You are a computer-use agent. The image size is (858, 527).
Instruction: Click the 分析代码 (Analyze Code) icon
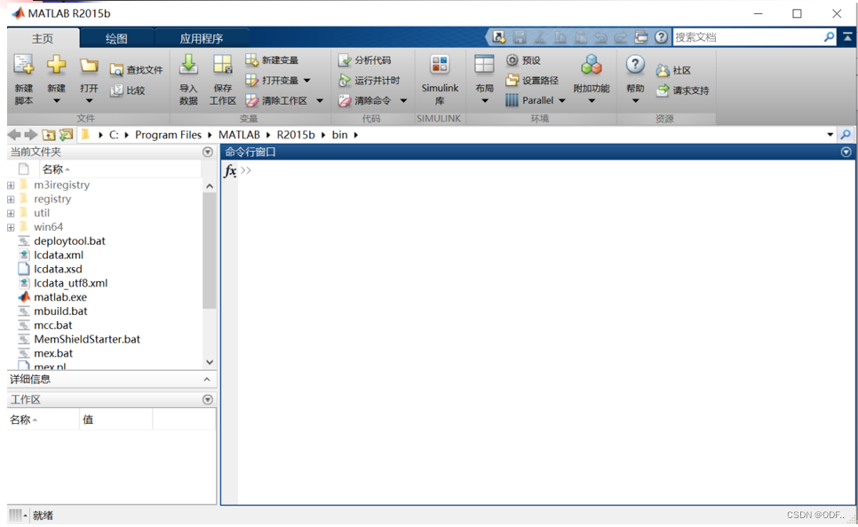point(345,60)
